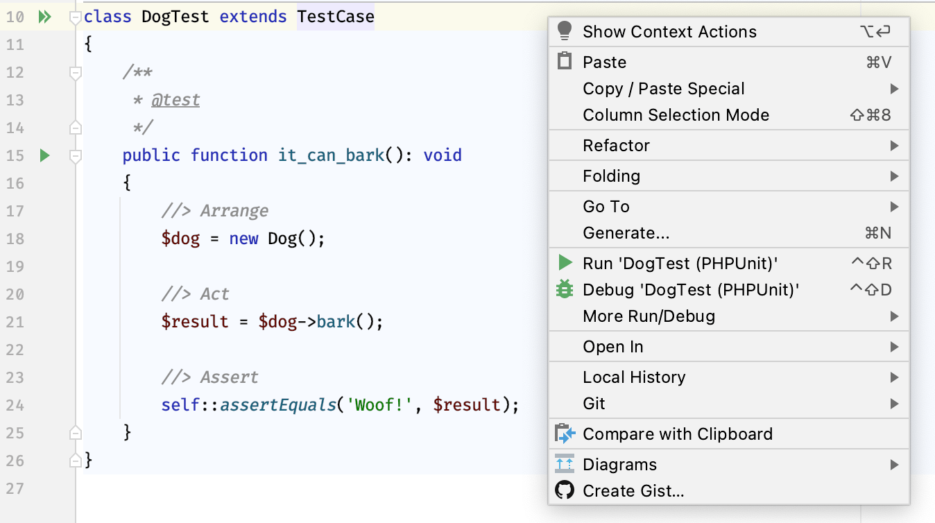Click the GitHub icon beside Create Gist
The image size is (935, 523).
coord(566,490)
